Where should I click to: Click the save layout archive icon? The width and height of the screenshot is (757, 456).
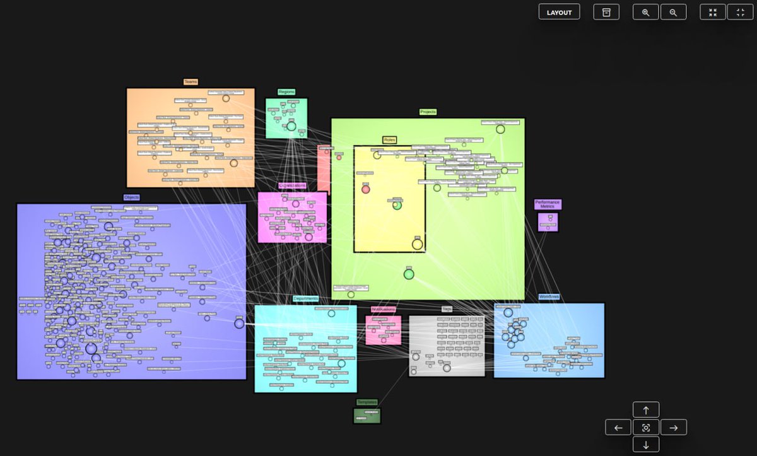point(606,11)
